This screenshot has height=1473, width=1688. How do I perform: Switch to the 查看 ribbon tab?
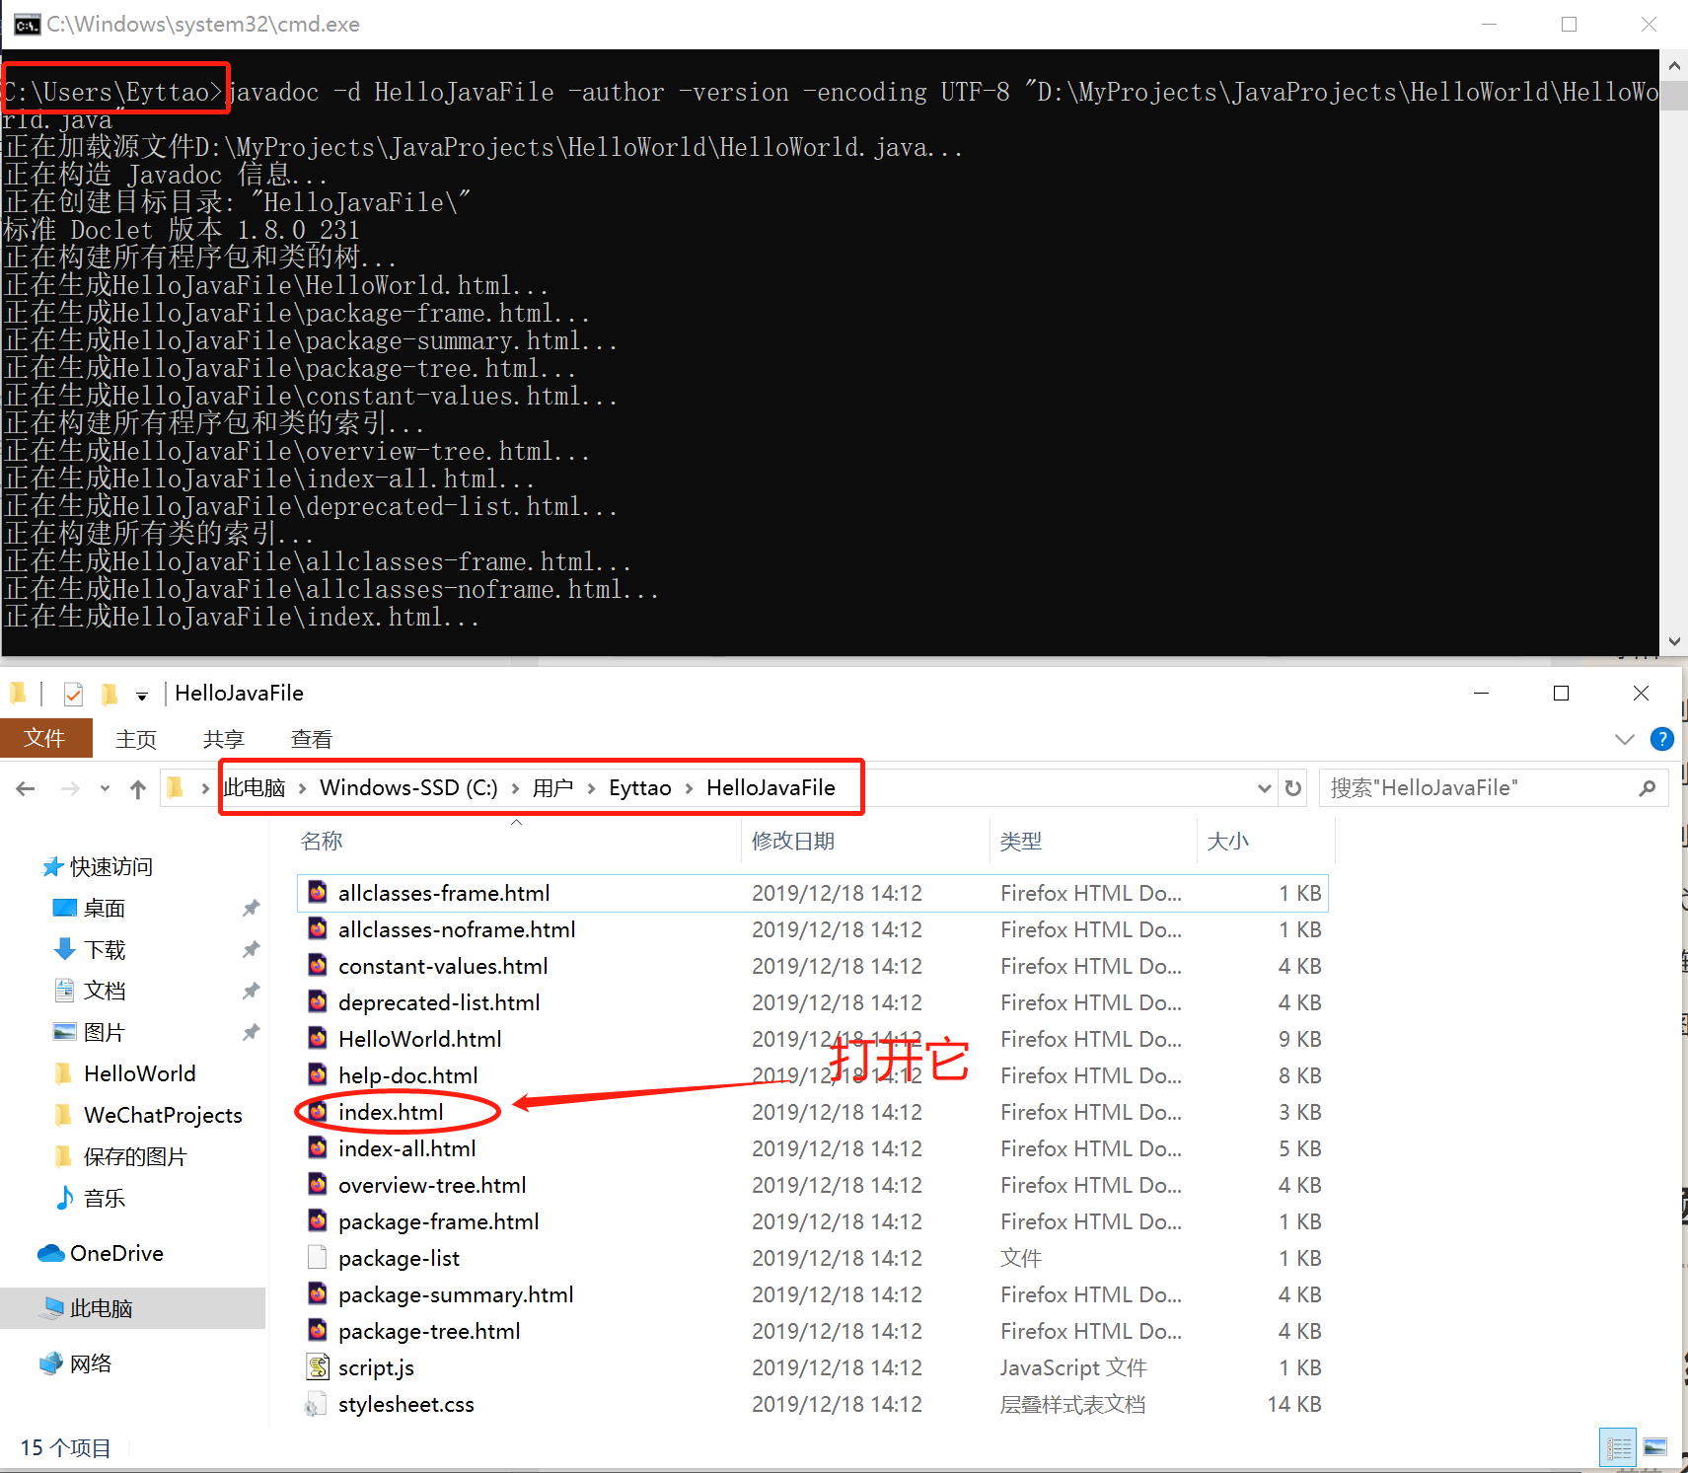(311, 738)
